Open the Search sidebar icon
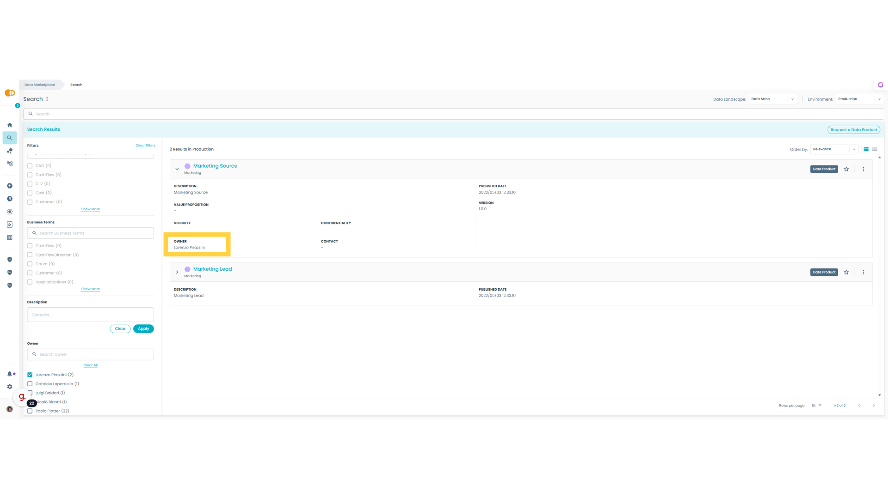This screenshot has width=888, height=499. [10, 138]
